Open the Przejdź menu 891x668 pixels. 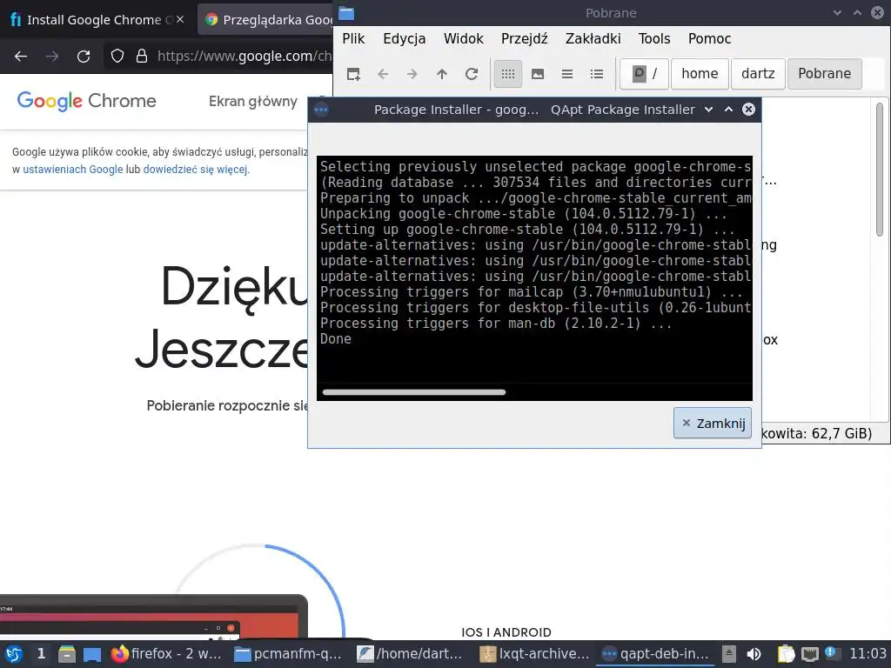[x=524, y=38]
